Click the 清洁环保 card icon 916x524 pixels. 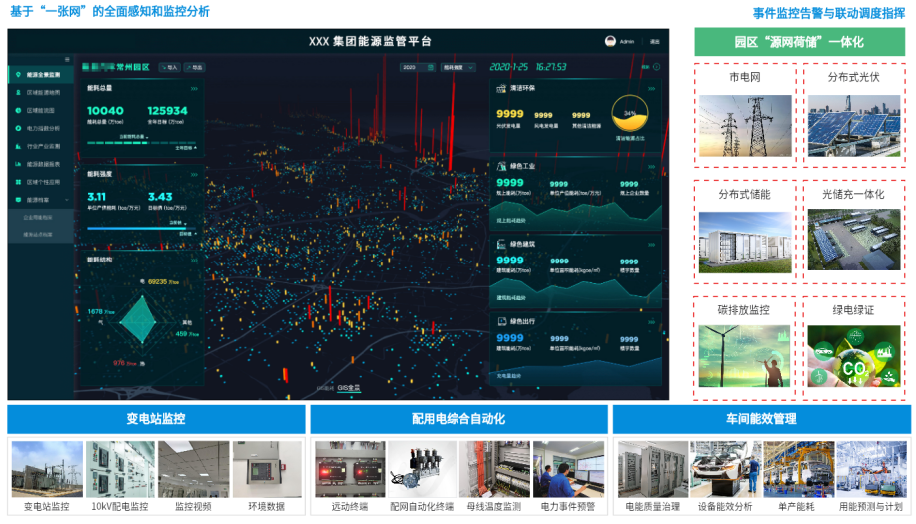pos(501,88)
